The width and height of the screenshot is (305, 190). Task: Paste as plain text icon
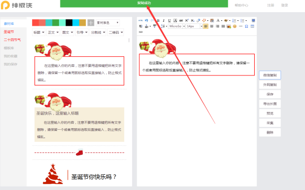[x=212, y=21]
